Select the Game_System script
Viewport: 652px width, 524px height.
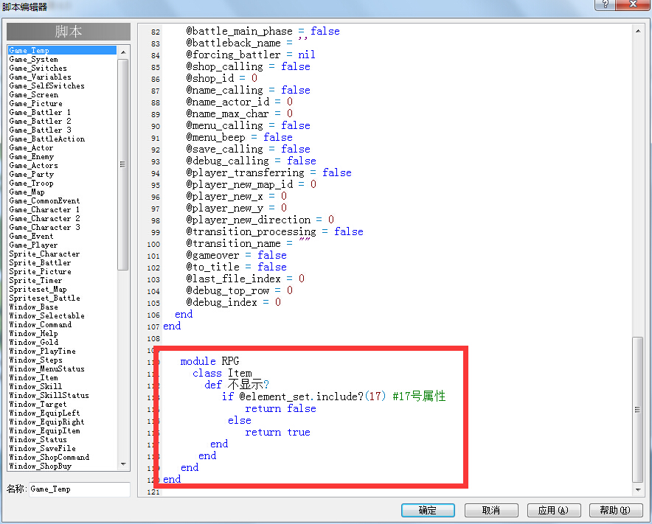34,60
